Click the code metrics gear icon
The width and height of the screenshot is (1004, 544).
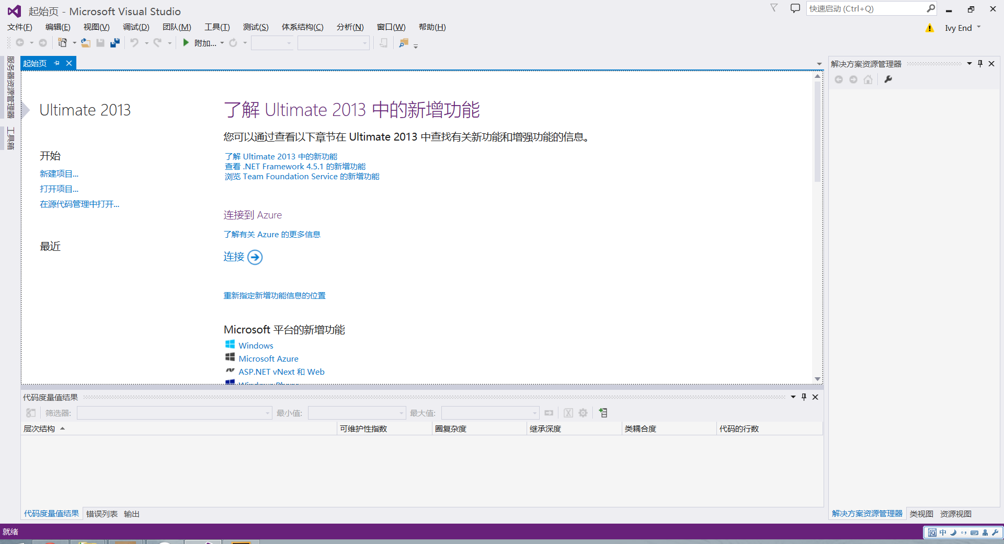(x=583, y=413)
